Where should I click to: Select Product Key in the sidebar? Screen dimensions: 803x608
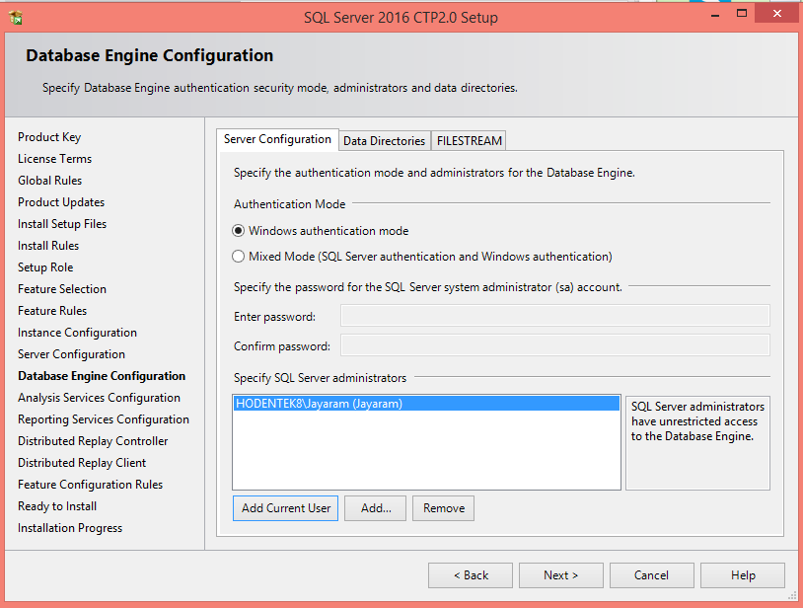click(49, 136)
